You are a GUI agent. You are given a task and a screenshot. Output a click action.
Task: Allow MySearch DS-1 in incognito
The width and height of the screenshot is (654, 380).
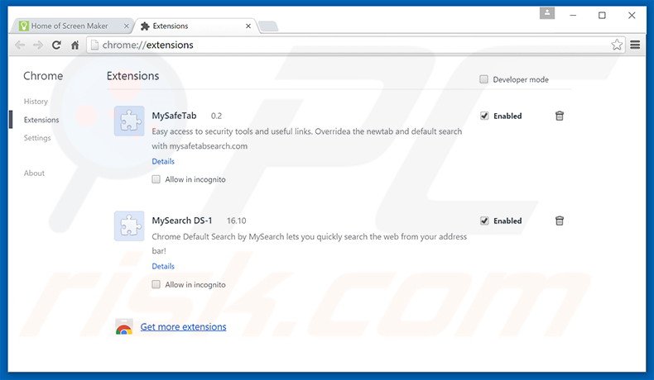(x=156, y=284)
